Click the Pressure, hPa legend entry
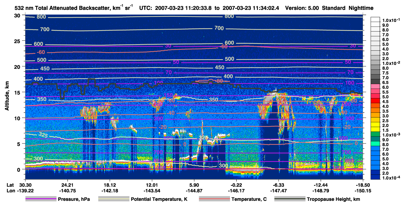Screen dimensions: 403x206 click(74, 199)
